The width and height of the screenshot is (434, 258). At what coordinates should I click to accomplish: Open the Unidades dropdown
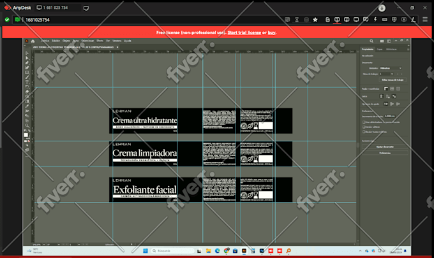391,68
